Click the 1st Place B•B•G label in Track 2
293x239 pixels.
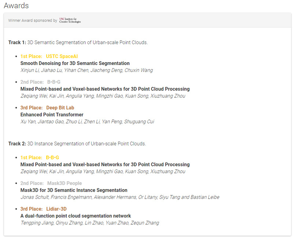pos(40,158)
